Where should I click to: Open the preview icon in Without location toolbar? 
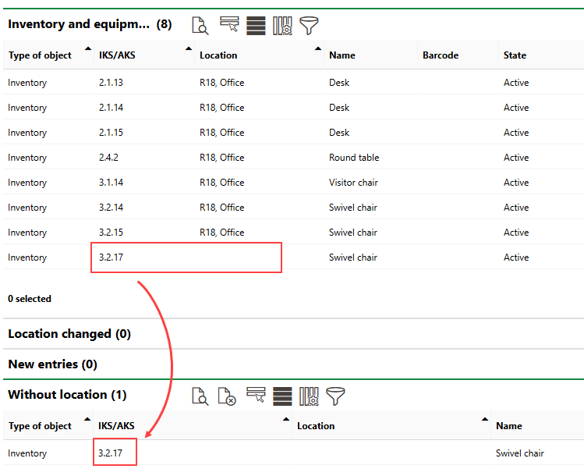[x=200, y=396]
